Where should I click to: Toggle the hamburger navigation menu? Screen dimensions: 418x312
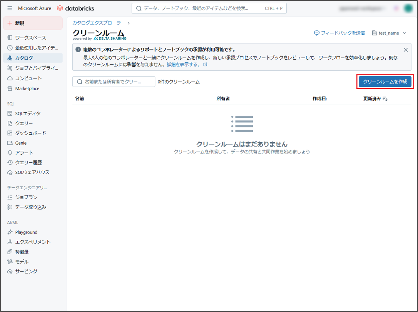pyautogui.click(x=10, y=8)
